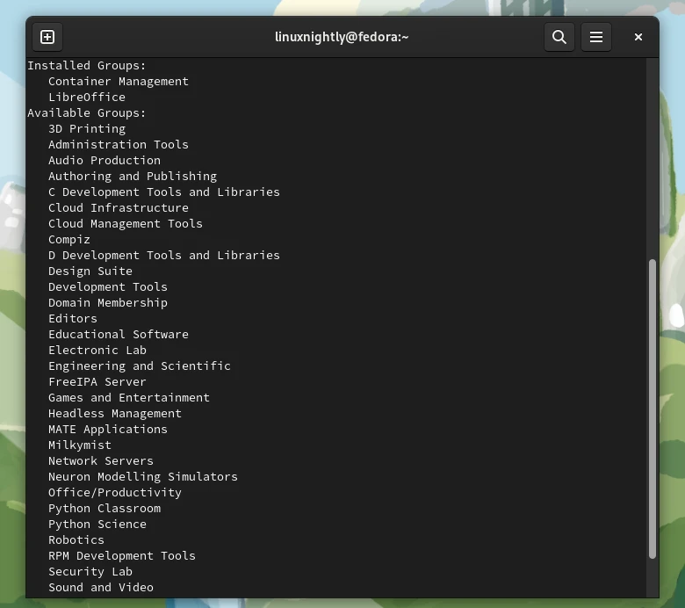
Task: Select the 'Domain Membership' line
Action: pos(108,302)
